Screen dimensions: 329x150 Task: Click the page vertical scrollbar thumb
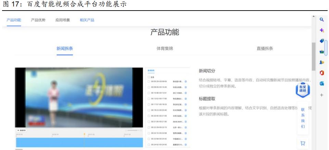(x=314, y=56)
